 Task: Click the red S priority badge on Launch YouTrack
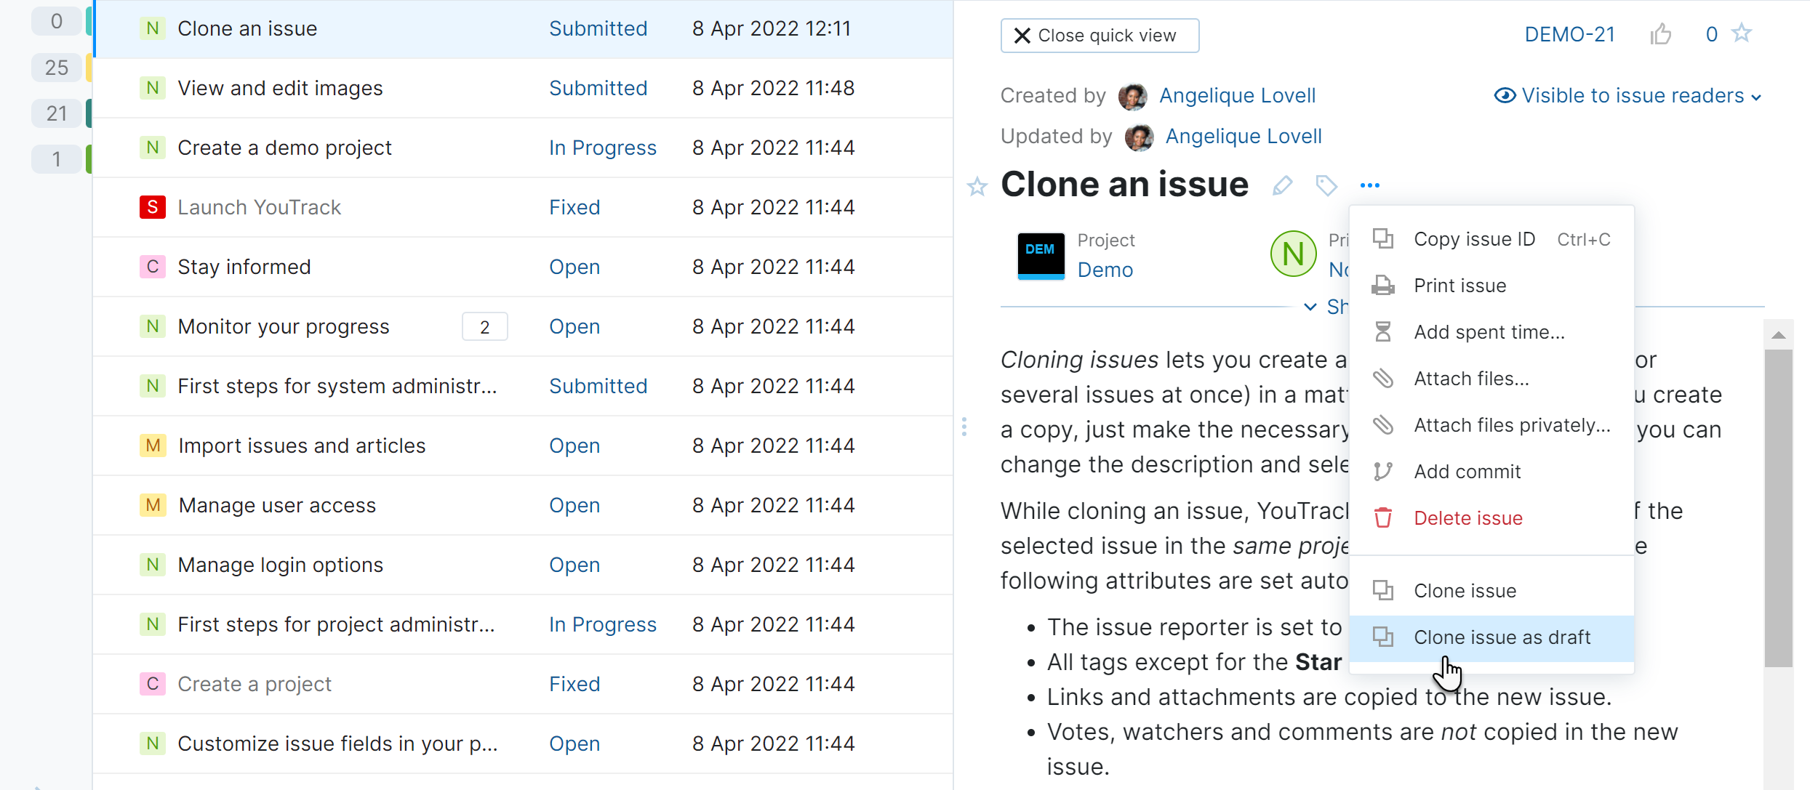(152, 207)
